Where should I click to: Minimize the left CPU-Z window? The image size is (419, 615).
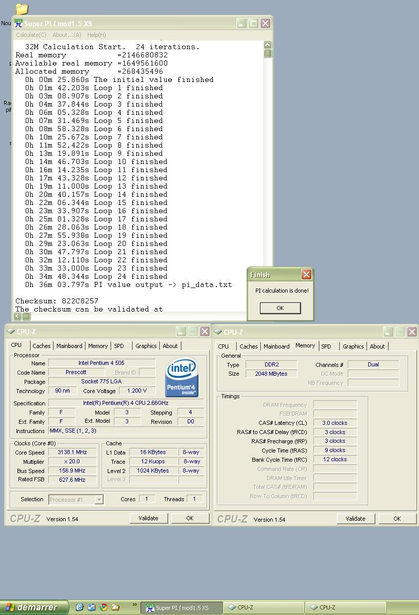pyautogui.click(x=181, y=332)
